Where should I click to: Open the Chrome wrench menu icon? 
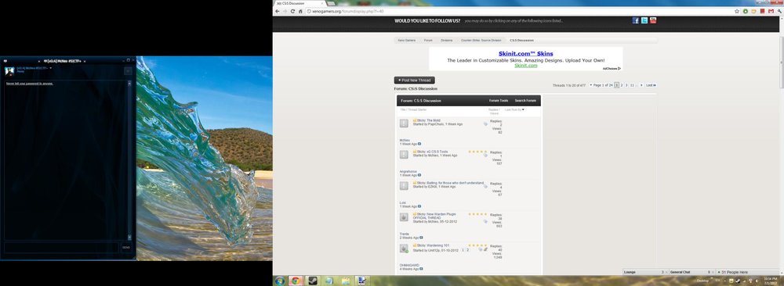[779, 11]
